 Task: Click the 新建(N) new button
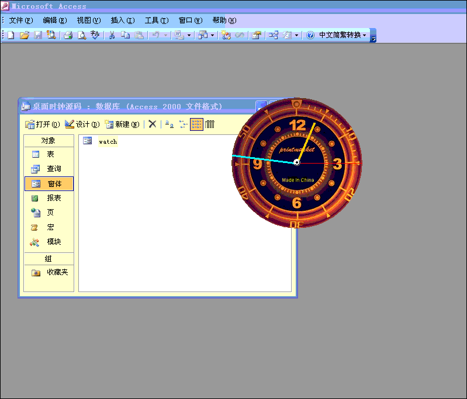(122, 124)
